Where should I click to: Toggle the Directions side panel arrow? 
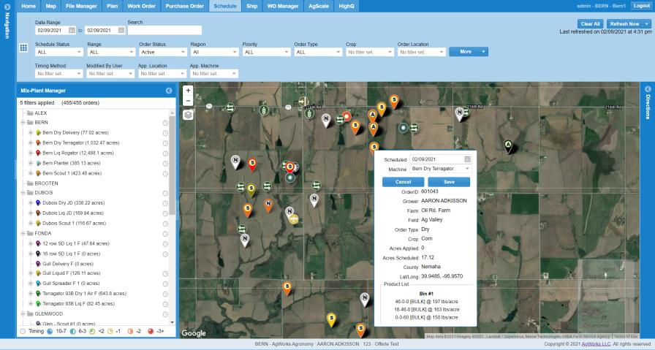point(648,89)
